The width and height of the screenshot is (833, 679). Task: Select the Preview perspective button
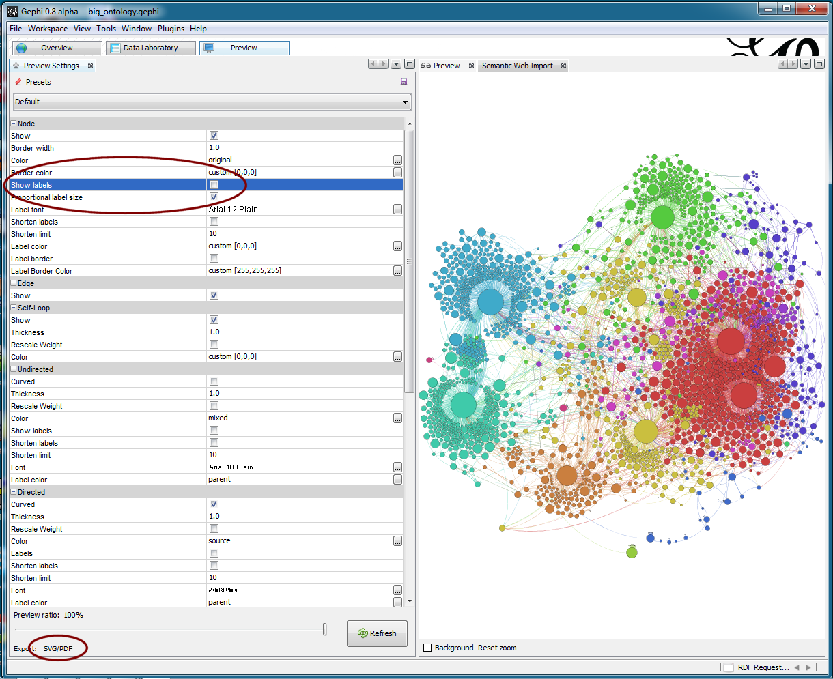(x=244, y=48)
